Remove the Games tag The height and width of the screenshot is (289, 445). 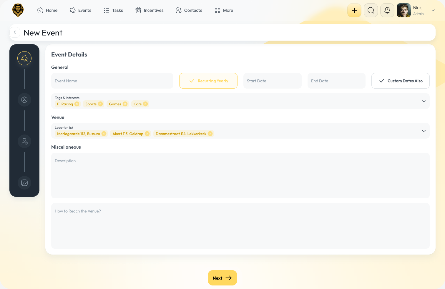click(x=125, y=104)
